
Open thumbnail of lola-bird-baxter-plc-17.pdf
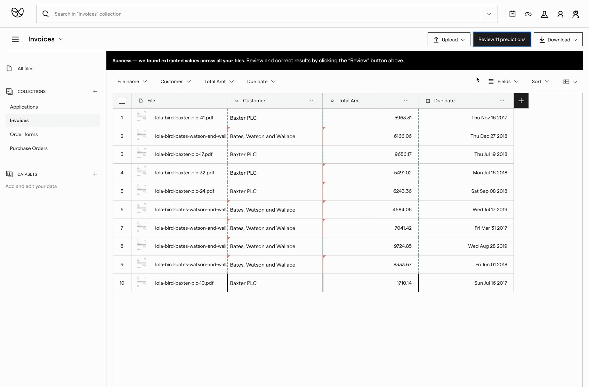click(x=142, y=153)
